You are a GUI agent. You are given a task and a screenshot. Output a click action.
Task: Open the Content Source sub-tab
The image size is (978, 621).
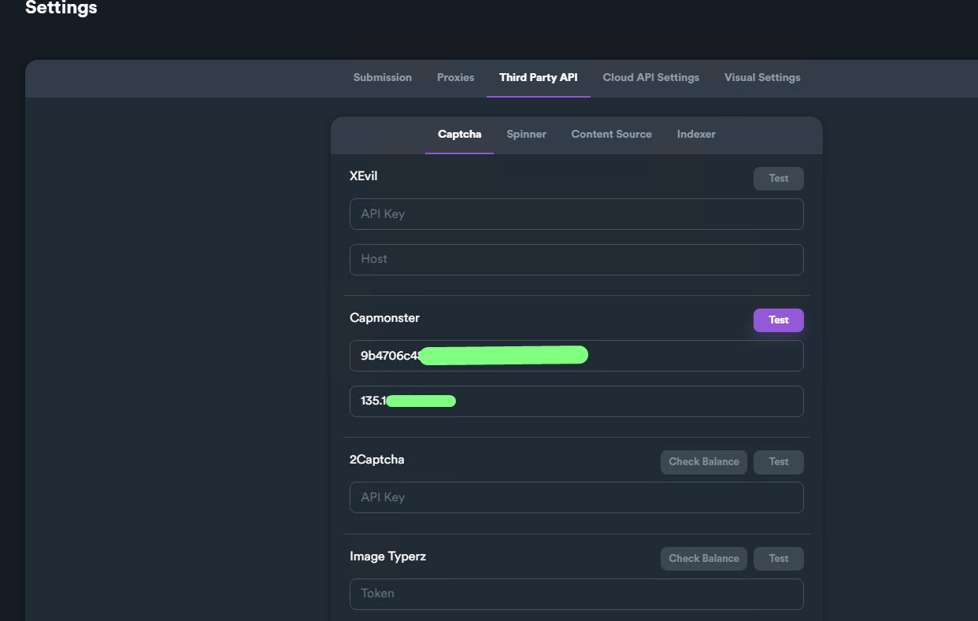[x=611, y=134]
